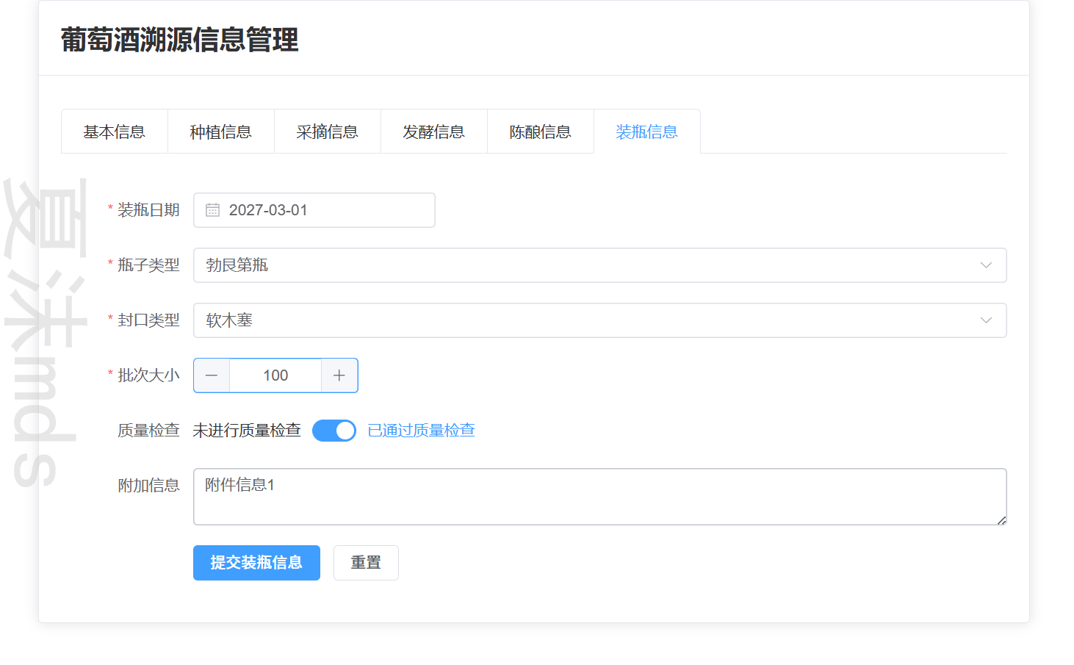Click the 重置 button
1074x665 pixels.
coord(366,563)
